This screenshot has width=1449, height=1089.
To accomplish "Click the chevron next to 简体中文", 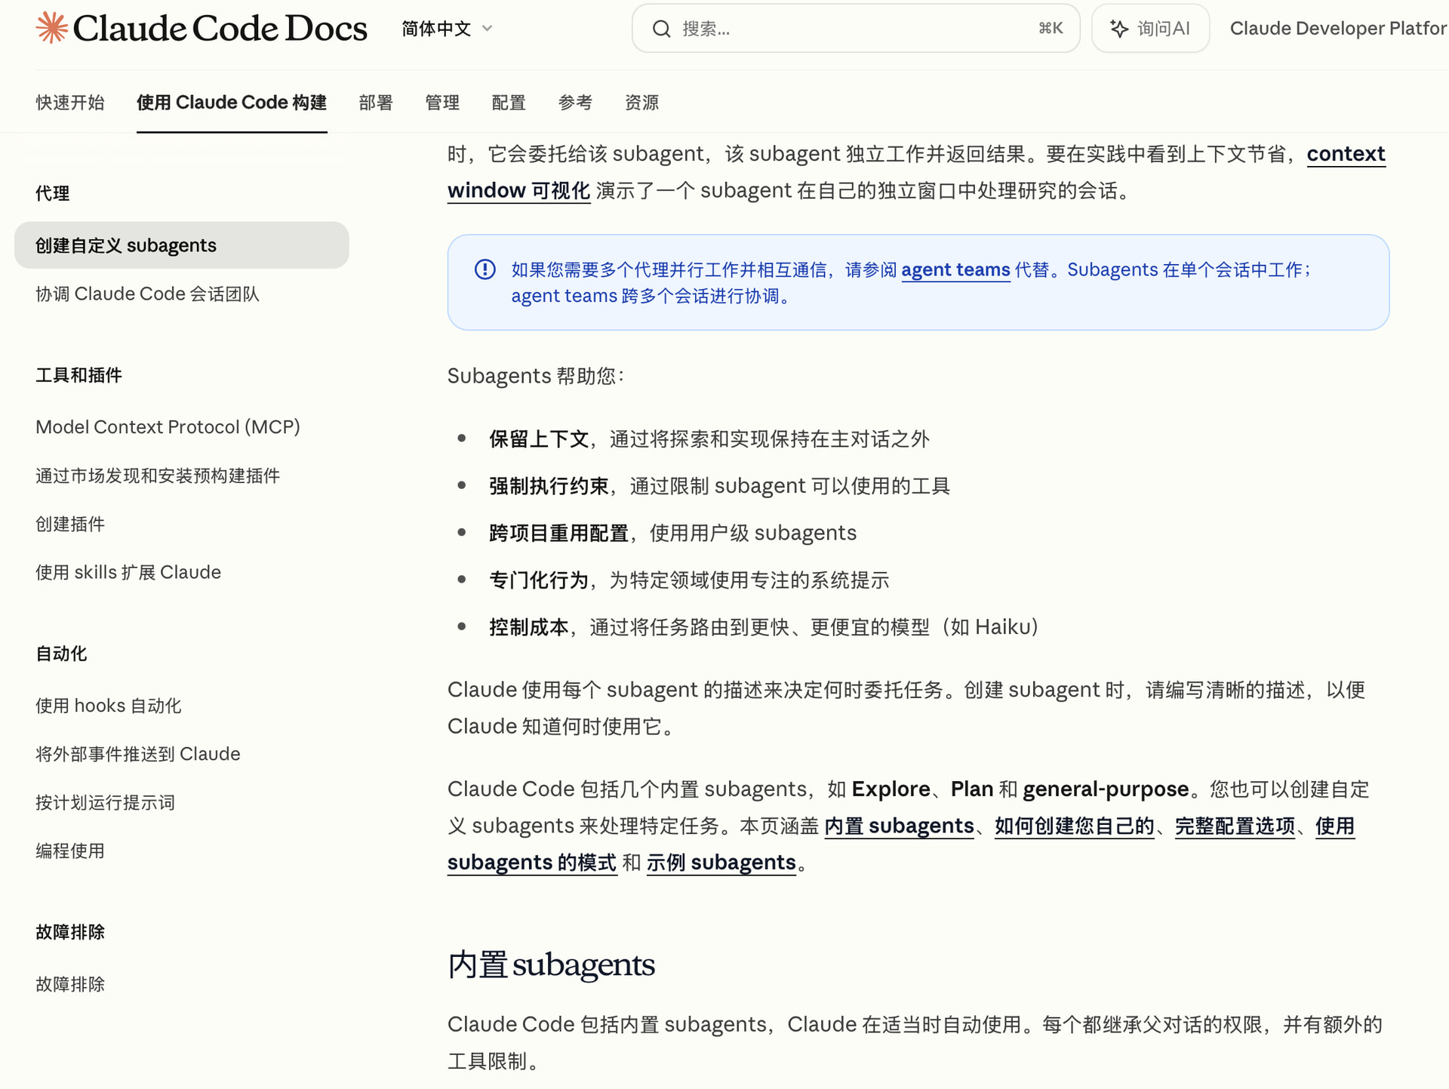I will pyautogui.click(x=487, y=29).
